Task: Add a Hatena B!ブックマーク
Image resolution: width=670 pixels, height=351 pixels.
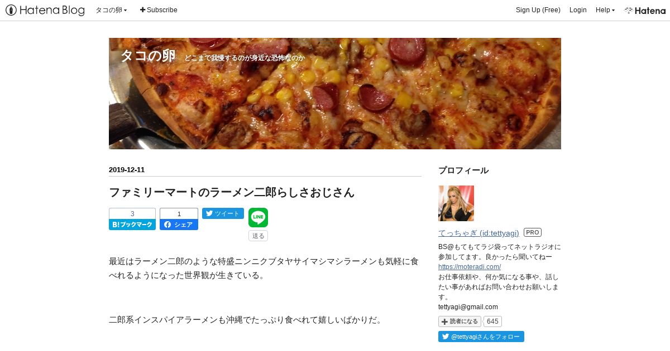Action: (x=132, y=225)
